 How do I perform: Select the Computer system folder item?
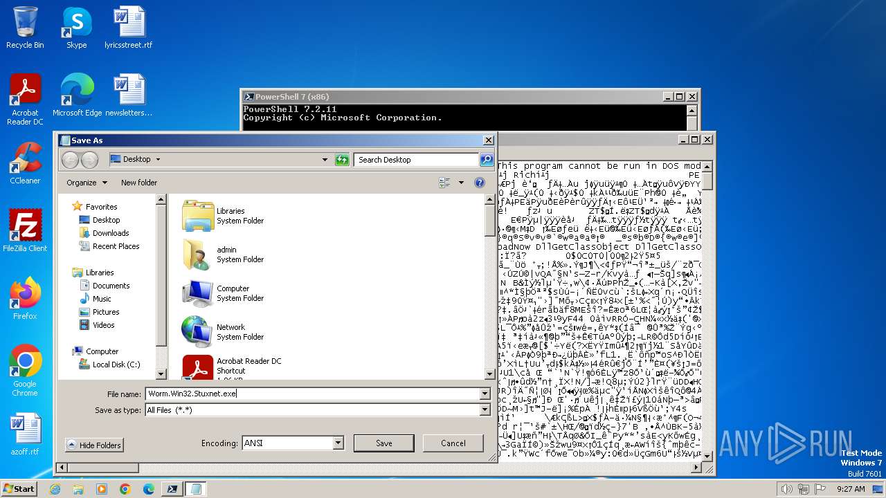pyautogui.click(x=223, y=293)
